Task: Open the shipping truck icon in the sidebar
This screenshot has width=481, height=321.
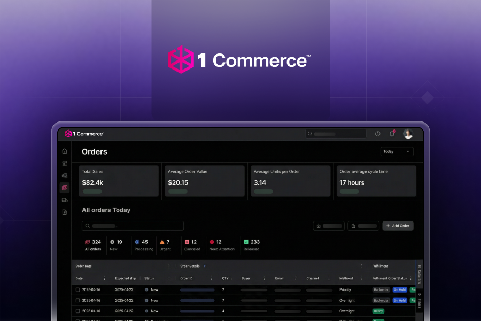Action: pos(65,200)
